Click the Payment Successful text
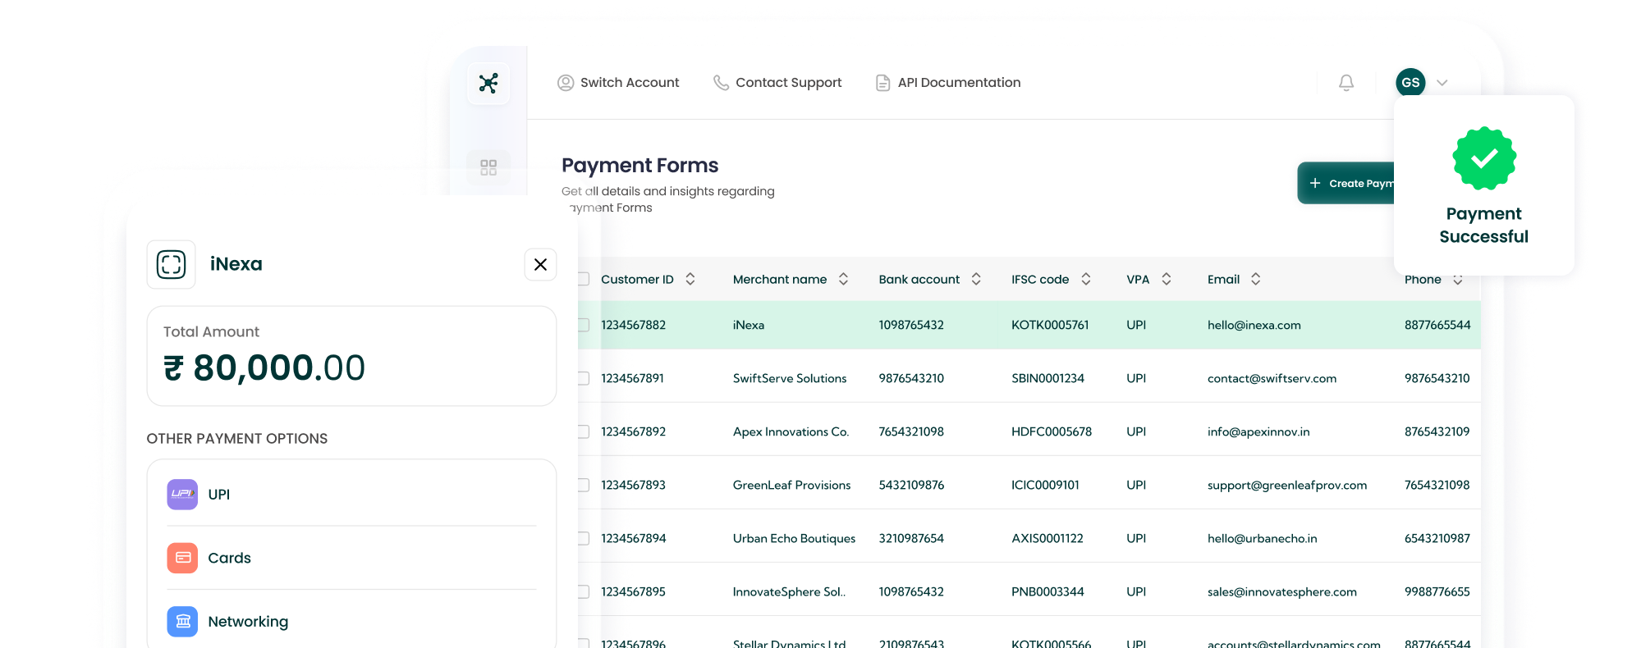Screen dimensions: 1632x648 coord(1484,225)
